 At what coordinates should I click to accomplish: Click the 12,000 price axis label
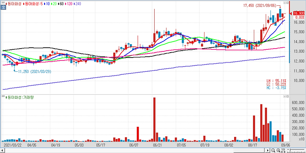299,61
